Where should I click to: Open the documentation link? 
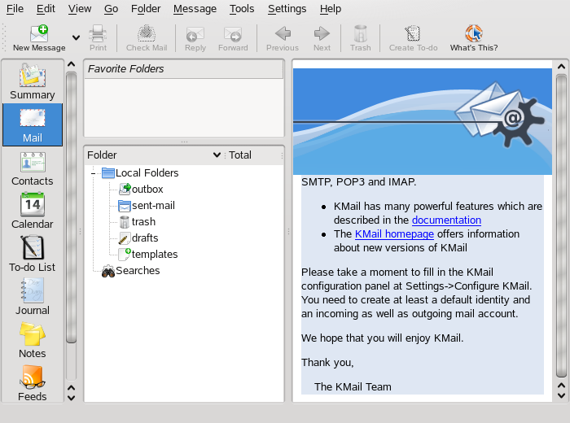coord(446,220)
